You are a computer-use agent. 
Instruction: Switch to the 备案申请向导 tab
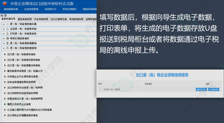pos(8,19)
